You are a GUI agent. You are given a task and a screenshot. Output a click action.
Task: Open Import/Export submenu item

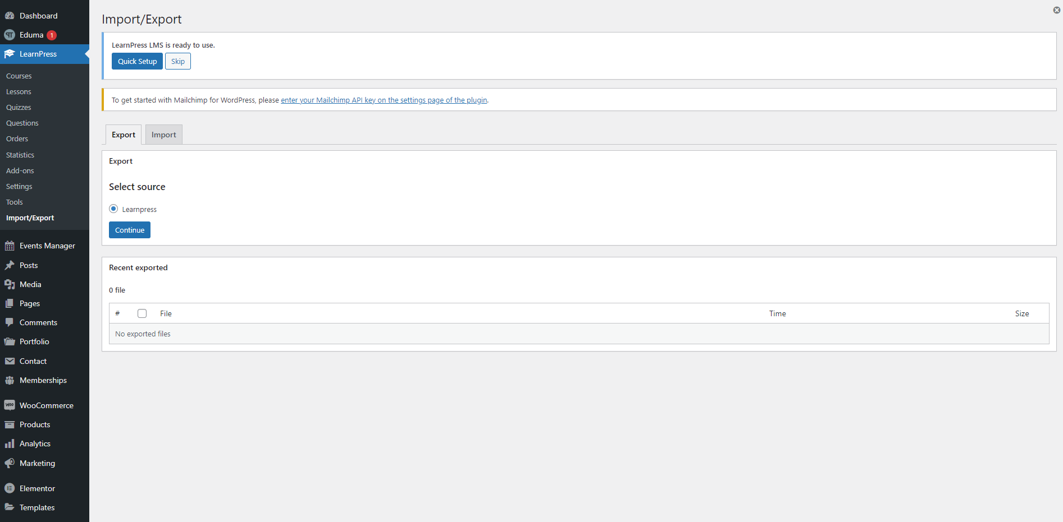pyautogui.click(x=30, y=218)
